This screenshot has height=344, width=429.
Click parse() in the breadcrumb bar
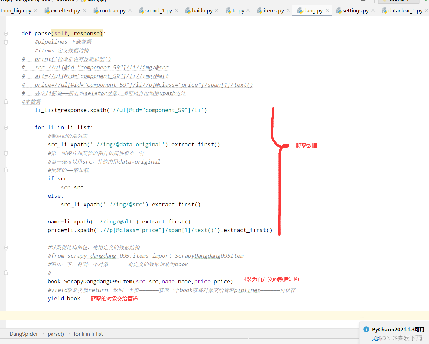pyautogui.click(x=56, y=334)
